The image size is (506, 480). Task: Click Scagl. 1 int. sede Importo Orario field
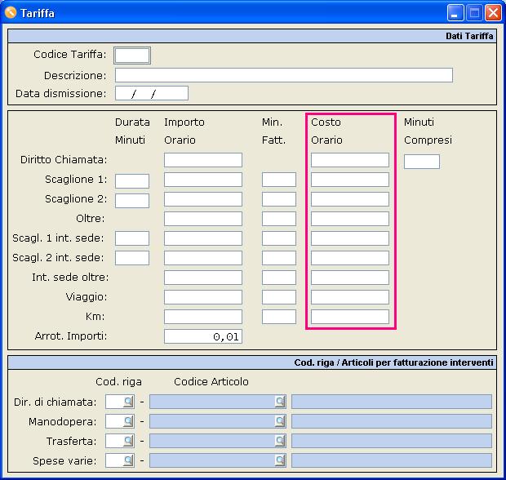pos(203,238)
